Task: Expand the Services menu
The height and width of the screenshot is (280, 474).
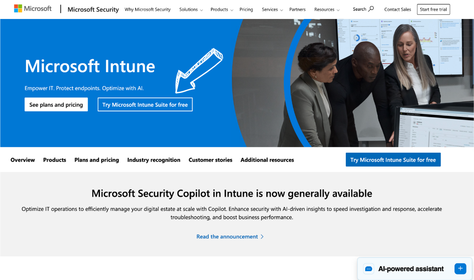Action: pyautogui.click(x=272, y=9)
